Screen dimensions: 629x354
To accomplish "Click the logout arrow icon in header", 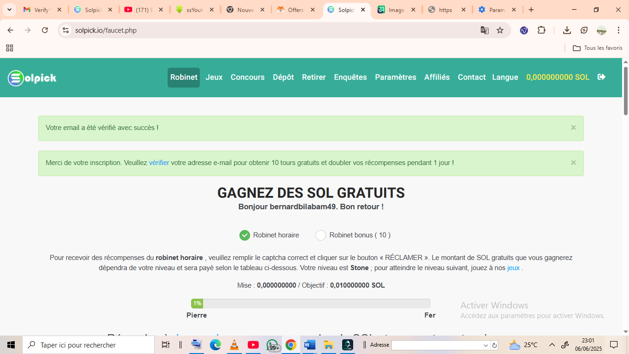I will coord(601,77).
